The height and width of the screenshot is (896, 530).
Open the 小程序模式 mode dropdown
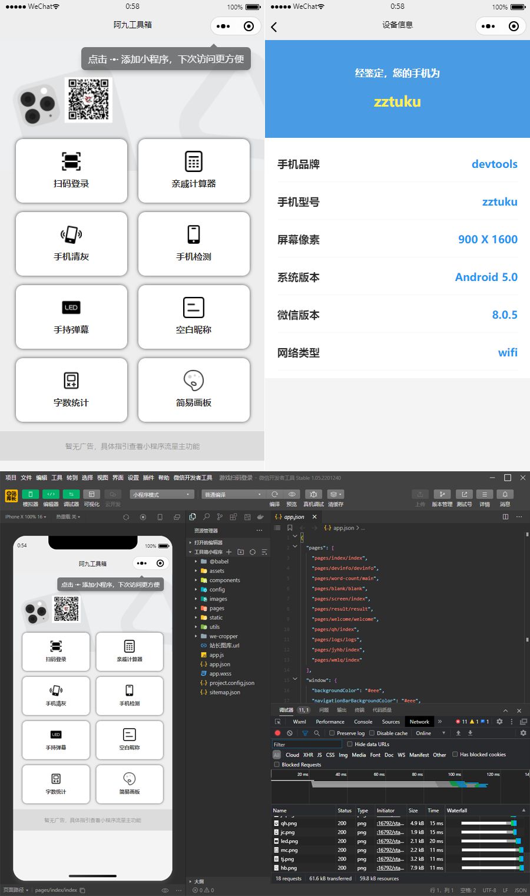162,494
